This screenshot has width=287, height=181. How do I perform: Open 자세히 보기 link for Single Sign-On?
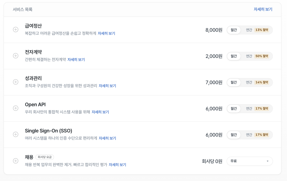tap(107, 138)
